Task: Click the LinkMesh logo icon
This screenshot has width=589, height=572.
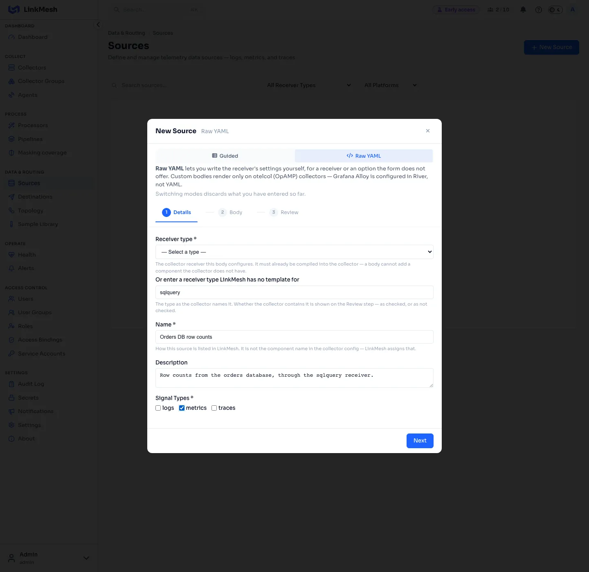Action: (x=13, y=9)
